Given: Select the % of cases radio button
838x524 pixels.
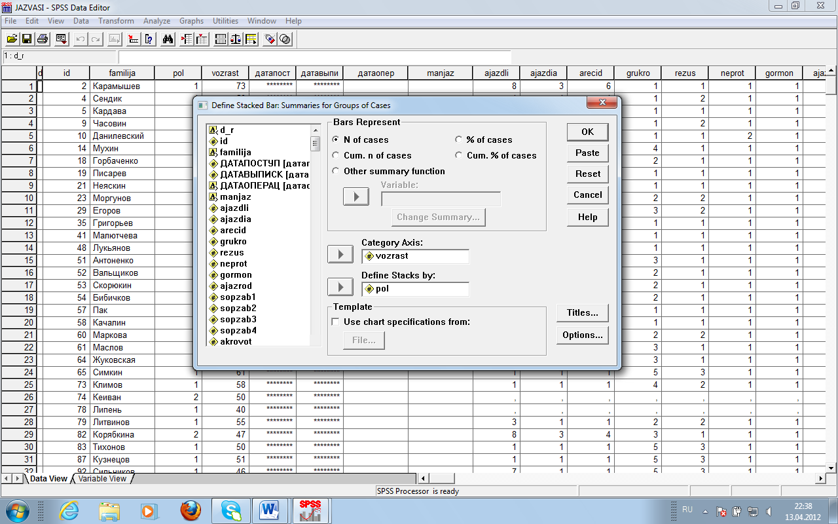Looking at the screenshot, I should point(459,140).
